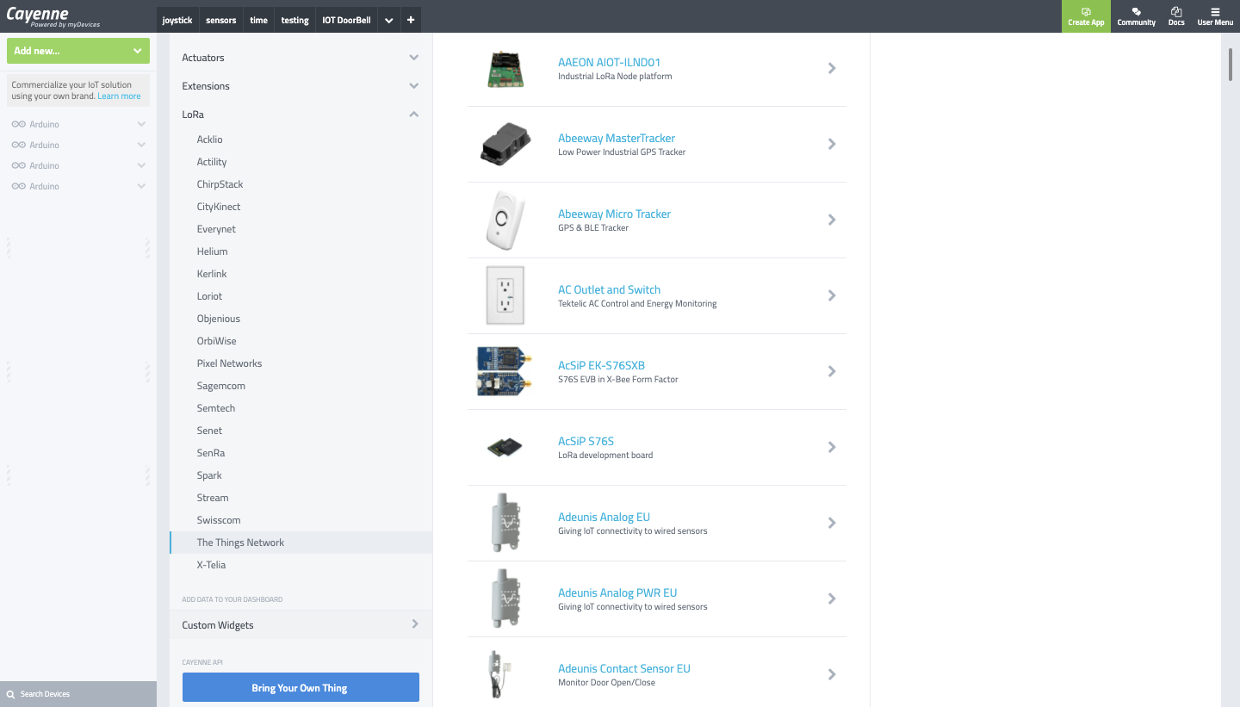Click the Adeunis Analog EU device image
This screenshot has height=707, width=1240.
click(x=505, y=523)
